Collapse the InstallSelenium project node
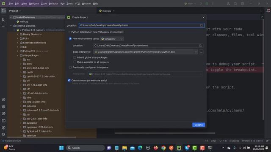This screenshot has width=271, height=152. click(x=11, y=17)
